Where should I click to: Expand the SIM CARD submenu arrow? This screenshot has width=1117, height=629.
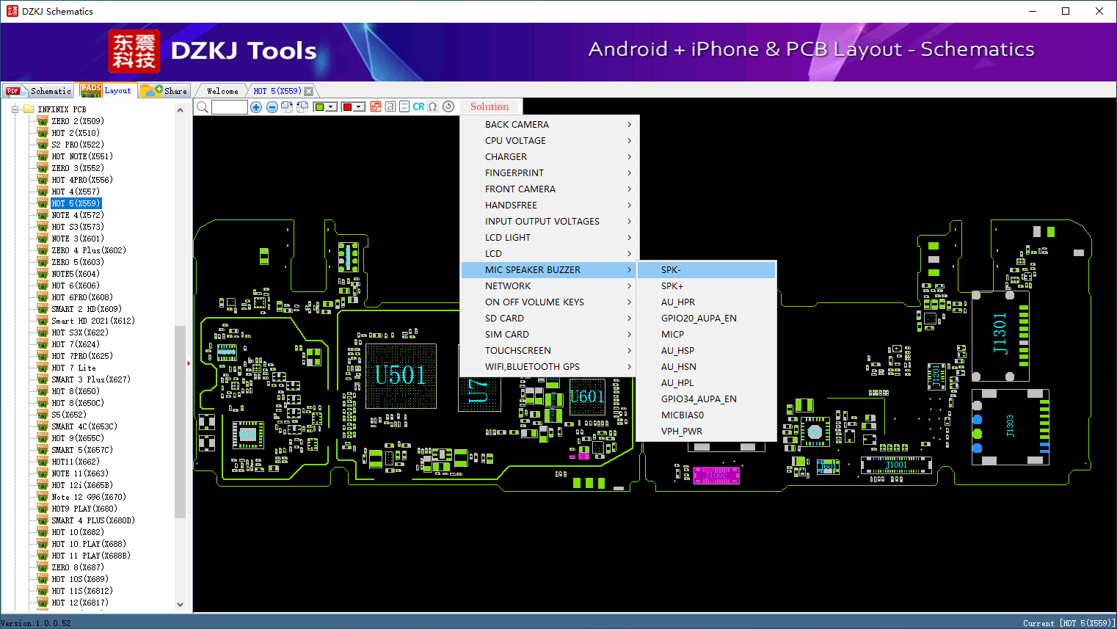click(x=630, y=335)
